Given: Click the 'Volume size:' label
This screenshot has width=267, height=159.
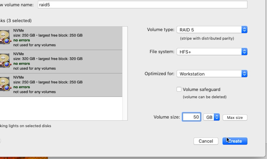Looking at the screenshot, I should click(x=167, y=117).
